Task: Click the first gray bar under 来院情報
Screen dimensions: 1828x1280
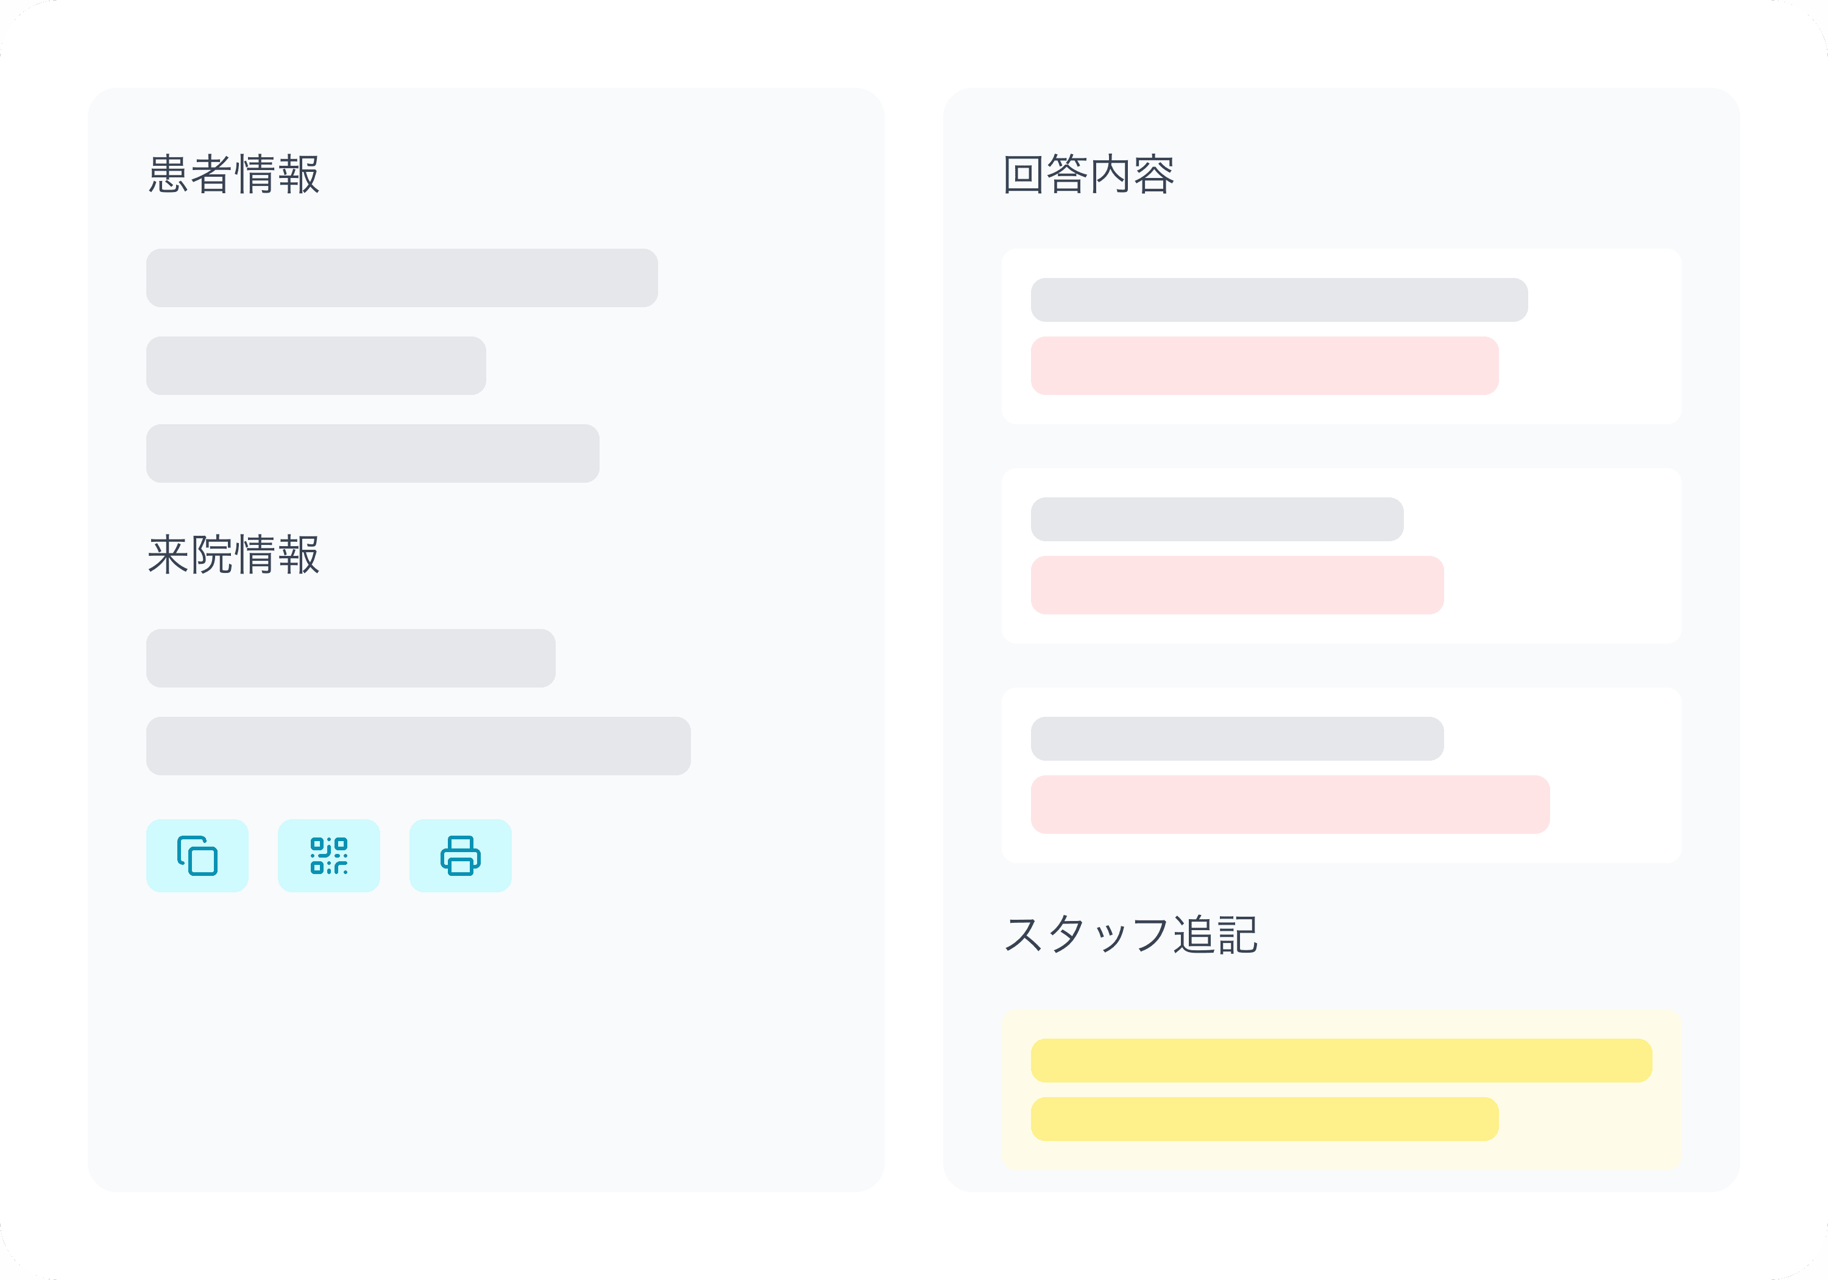Action: click(x=351, y=658)
